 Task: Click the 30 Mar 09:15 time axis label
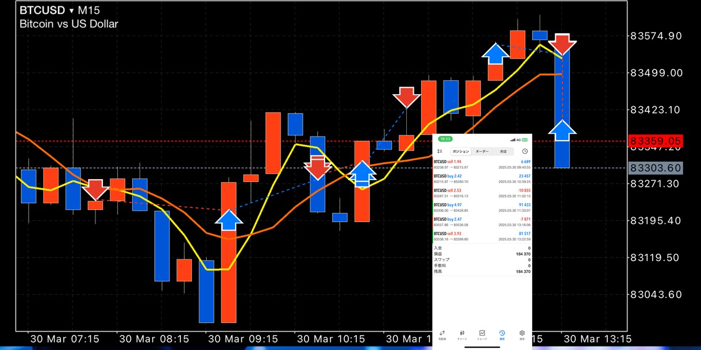click(x=242, y=339)
